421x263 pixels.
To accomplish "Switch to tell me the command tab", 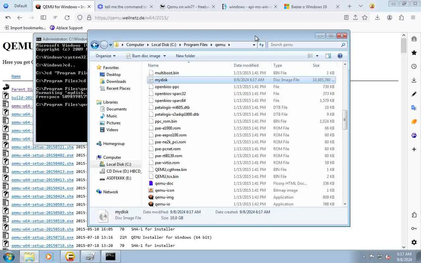I will point(125,7).
